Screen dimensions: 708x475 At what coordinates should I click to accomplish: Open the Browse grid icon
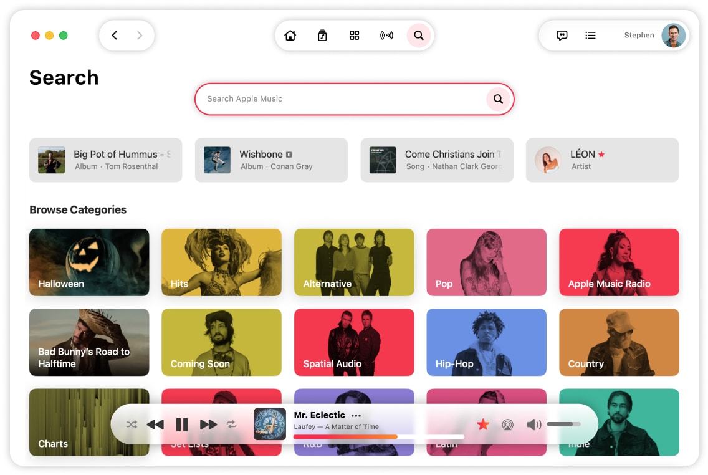[355, 36]
